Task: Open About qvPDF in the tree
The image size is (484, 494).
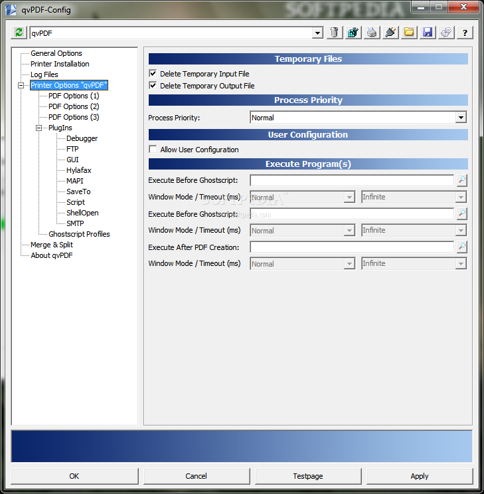Action: coord(52,255)
